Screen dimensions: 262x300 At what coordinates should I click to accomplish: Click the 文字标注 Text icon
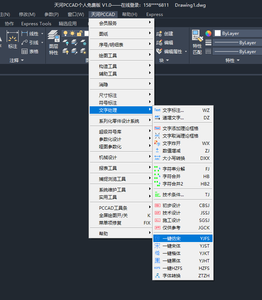point(157,110)
